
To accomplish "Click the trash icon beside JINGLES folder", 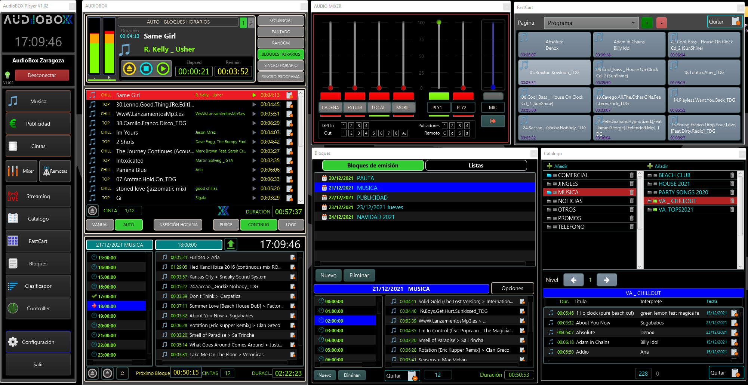I will point(632,184).
